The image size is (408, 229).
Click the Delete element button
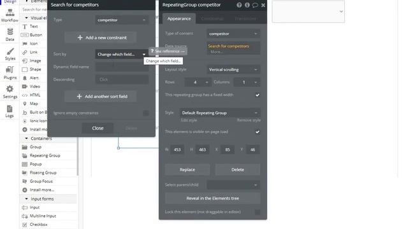tap(238, 170)
